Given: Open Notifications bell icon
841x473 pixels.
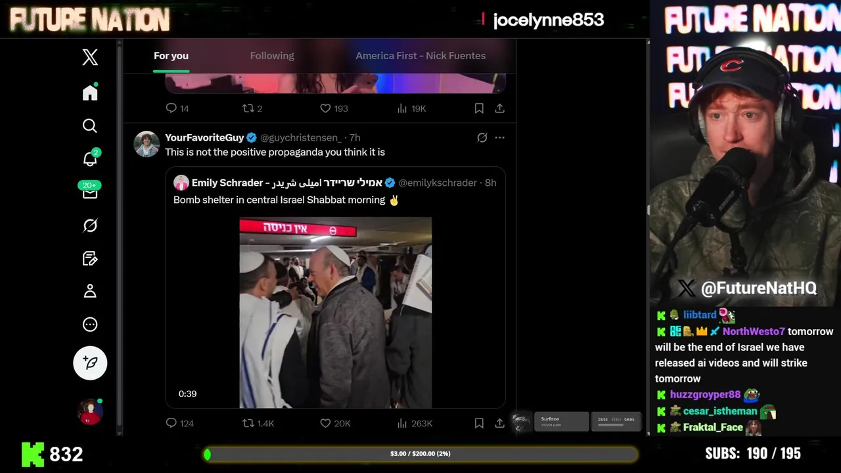Looking at the screenshot, I should coord(91,158).
